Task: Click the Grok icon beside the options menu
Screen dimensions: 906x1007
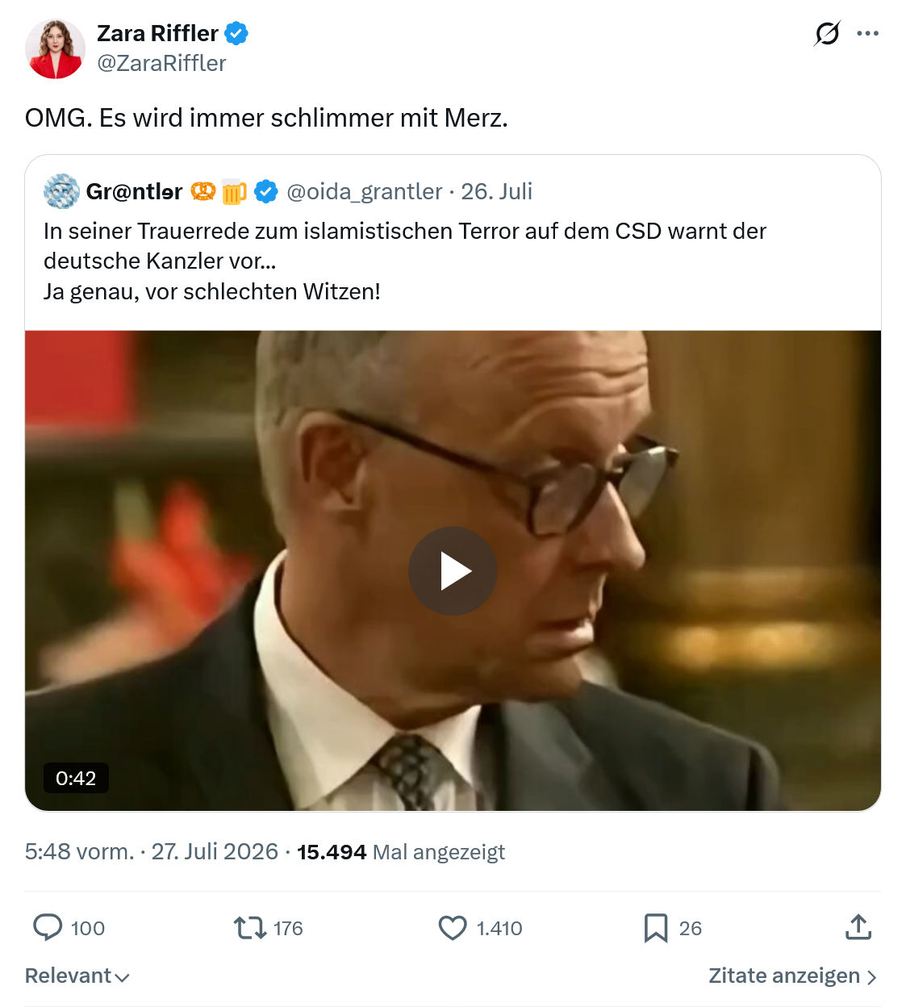Action: (x=827, y=33)
